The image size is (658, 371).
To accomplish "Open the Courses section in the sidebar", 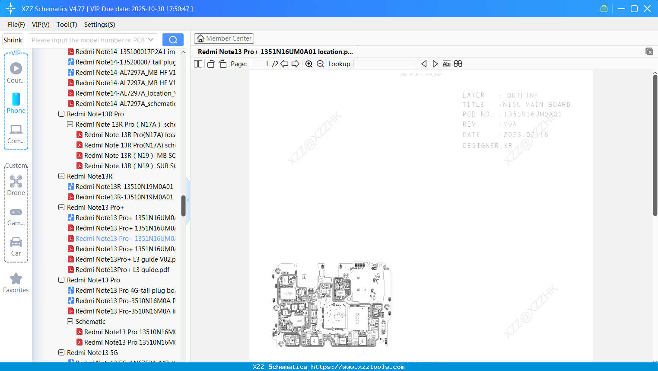I will pyautogui.click(x=16, y=73).
